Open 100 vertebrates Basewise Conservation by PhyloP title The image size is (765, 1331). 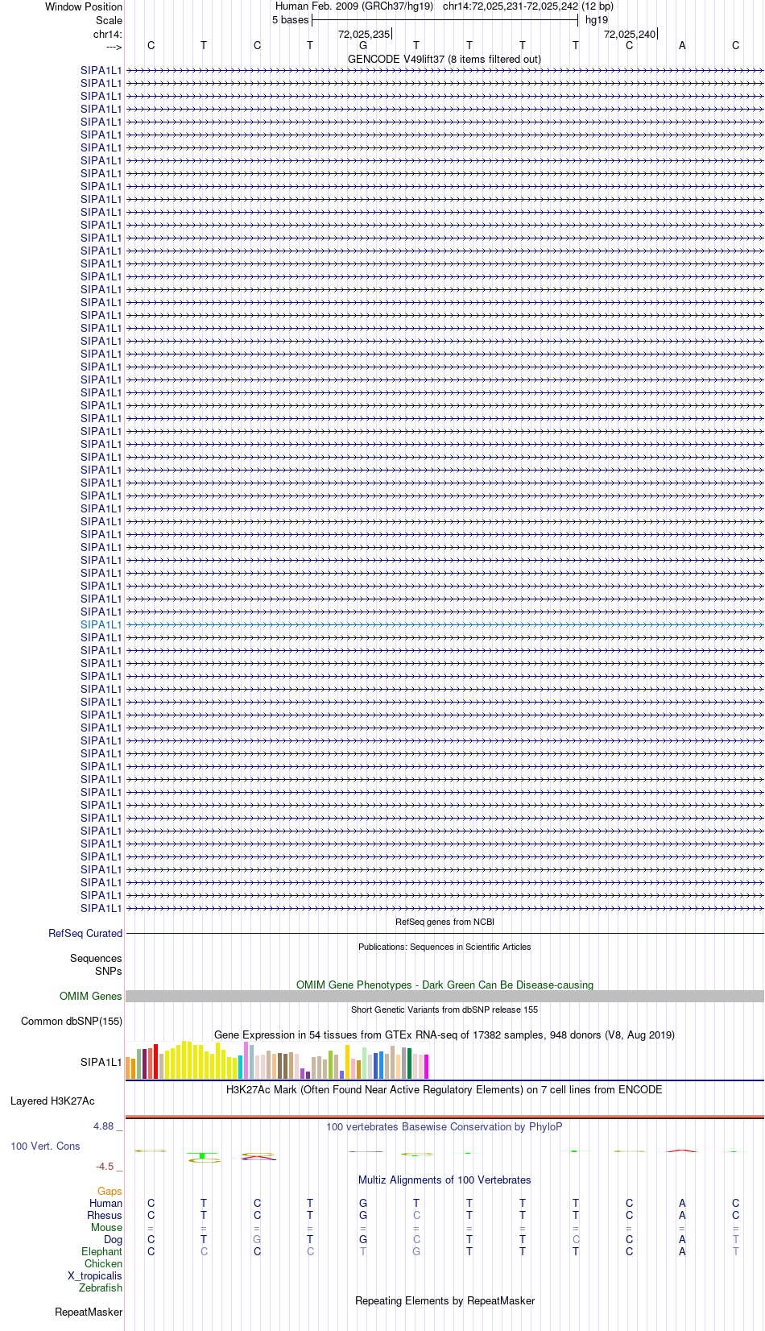445,1127
